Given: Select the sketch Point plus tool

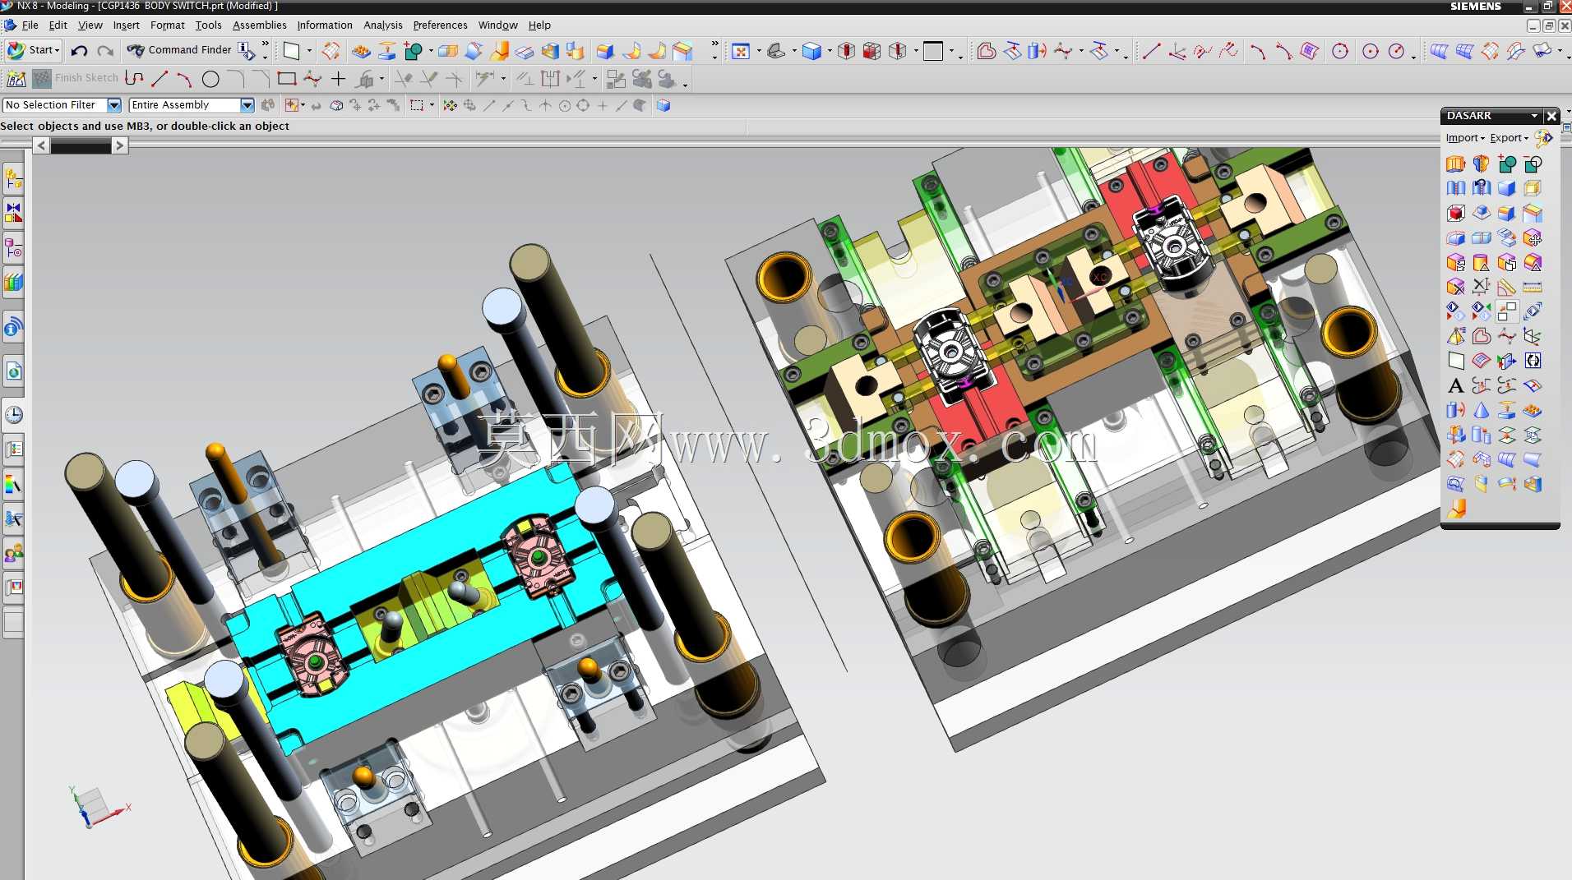Looking at the screenshot, I should tap(338, 79).
